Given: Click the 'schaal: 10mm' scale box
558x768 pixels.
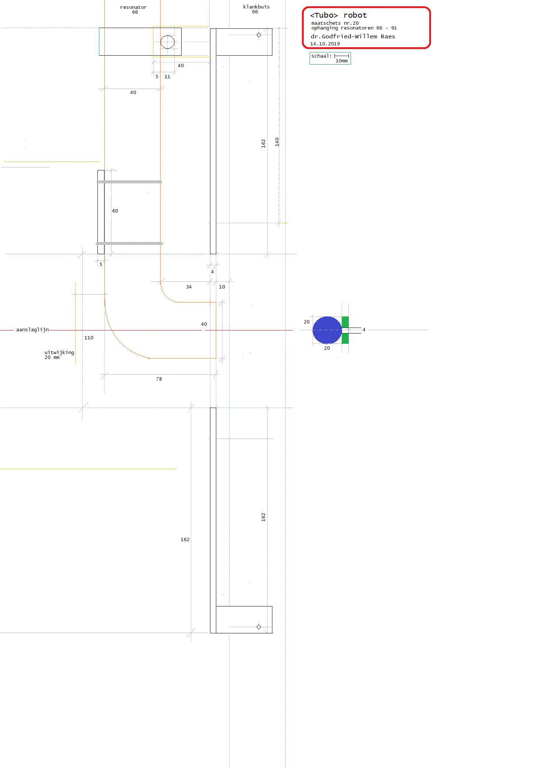Looking at the screenshot, I should point(330,58).
